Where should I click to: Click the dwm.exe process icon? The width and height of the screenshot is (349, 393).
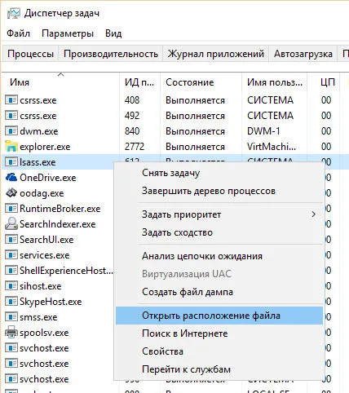11,131
